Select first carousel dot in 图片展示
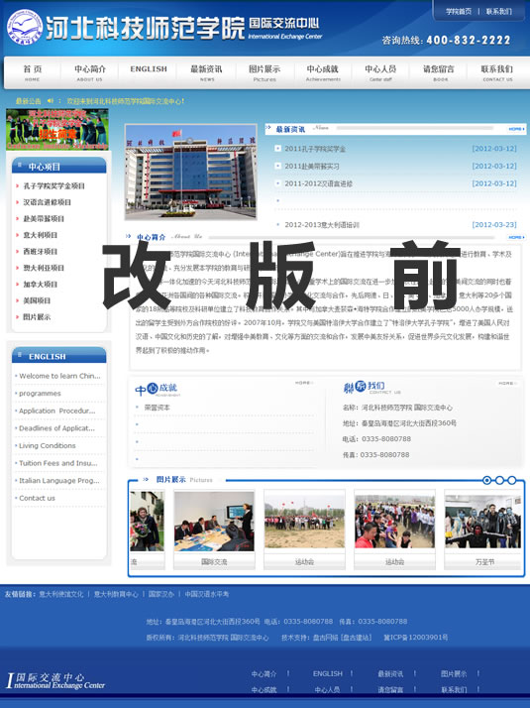Viewport: 530px width, 708px height. coord(486,480)
